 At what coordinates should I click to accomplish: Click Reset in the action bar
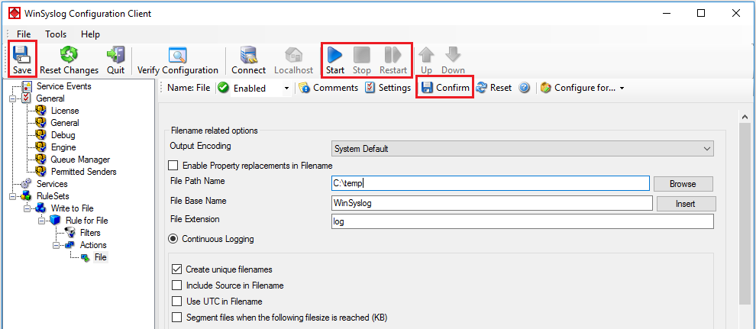[494, 88]
